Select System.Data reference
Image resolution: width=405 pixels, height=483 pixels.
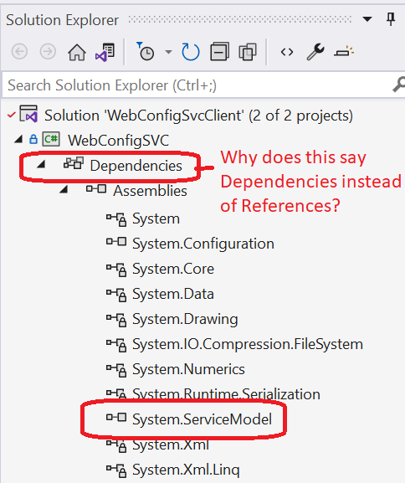[x=173, y=294]
